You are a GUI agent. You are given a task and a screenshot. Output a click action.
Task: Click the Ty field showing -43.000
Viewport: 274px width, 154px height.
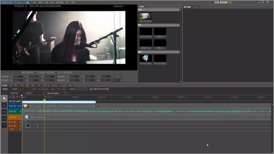point(34,76)
